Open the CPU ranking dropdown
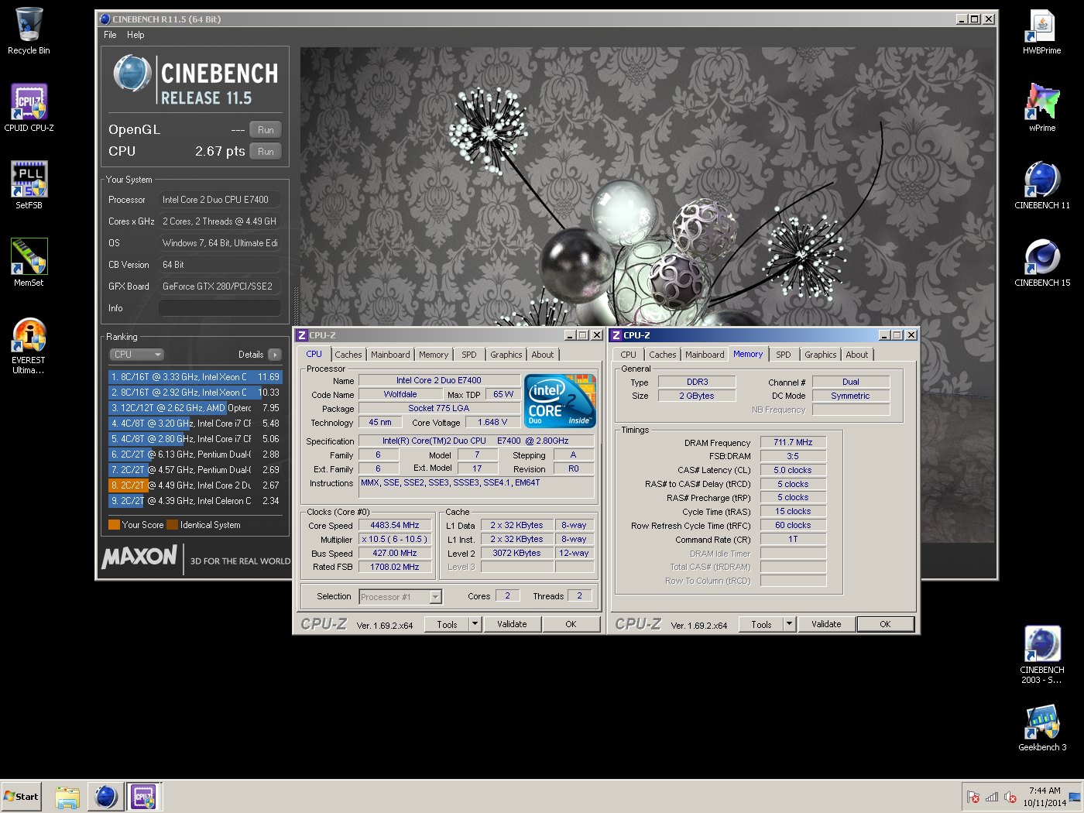Viewport: 1084px width, 813px height. (136, 355)
